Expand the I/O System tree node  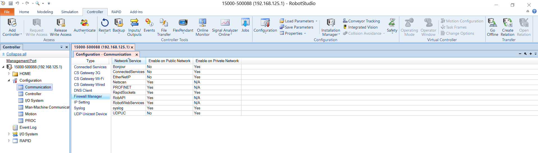click(9, 134)
